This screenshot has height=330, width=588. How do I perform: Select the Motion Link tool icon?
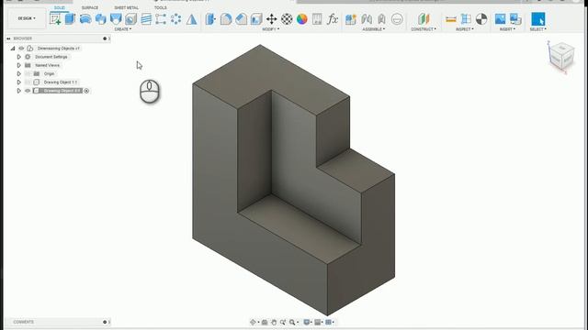[397, 18]
